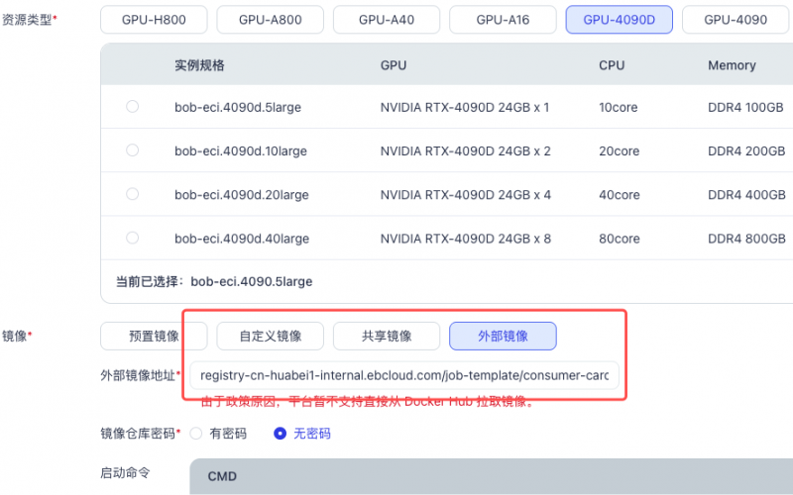Switch to GPU-4090 resource type
This screenshot has height=495, width=793.
pos(735,19)
